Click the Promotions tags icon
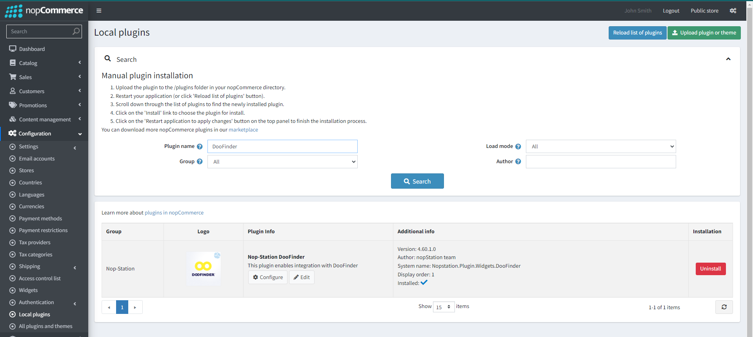 tap(13, 105)
